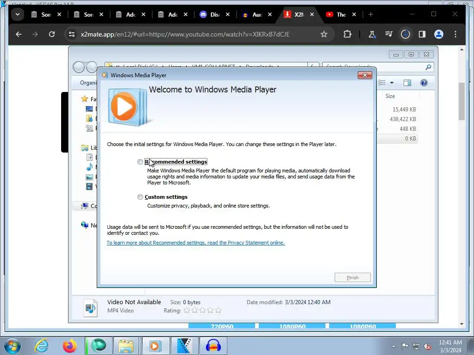Screen dimensions: 474x355
Task: Select the Recommended settings radio button
Action: click(140, 162)
